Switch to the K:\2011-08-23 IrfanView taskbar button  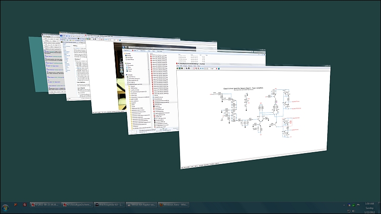(x=45, y=205)
